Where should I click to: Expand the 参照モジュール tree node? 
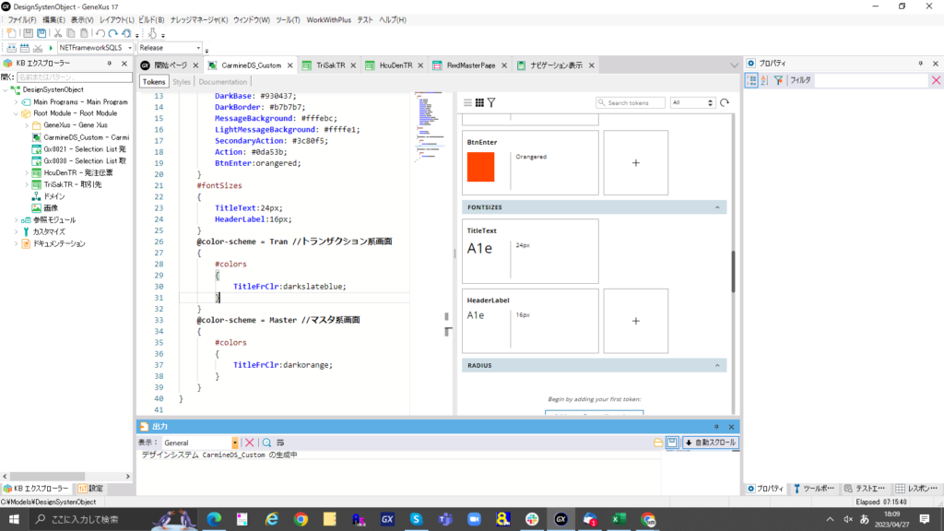point(17,220)
